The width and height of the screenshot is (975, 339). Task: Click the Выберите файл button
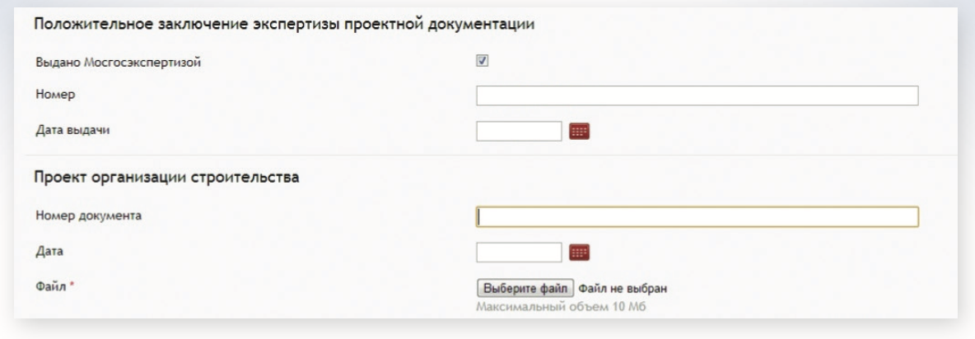pos(525,288)
